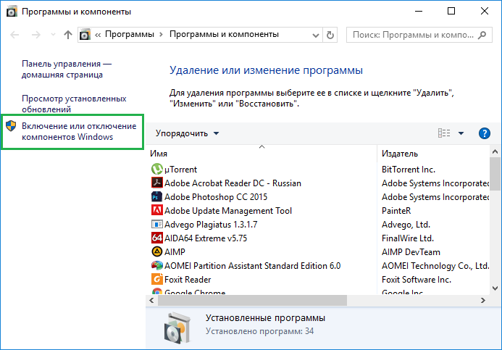The height and width of the screenshot is (350, 502).
Task: Click the change view layout icon
Action: 444,133
